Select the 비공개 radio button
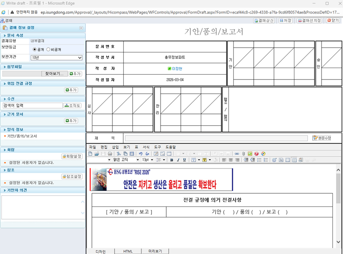 coord(48,49)
